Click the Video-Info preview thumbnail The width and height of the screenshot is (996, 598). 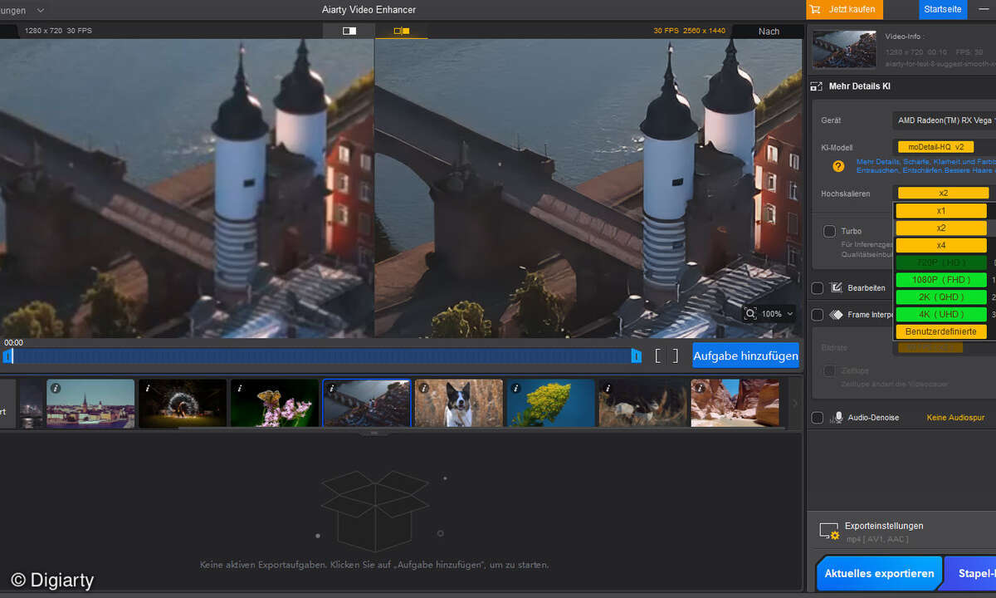point(844,49)
